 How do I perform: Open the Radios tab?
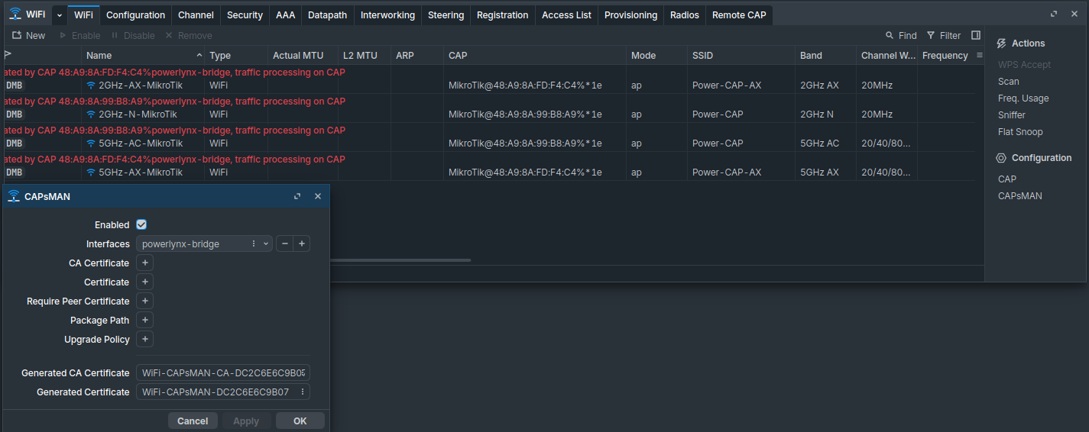684,15
